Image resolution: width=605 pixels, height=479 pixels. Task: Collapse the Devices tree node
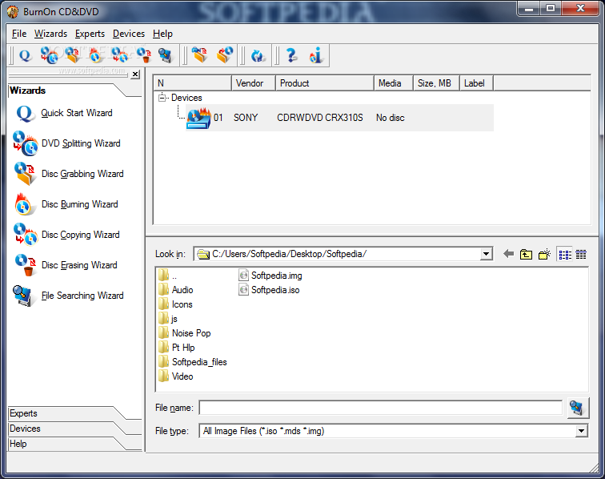click(x=162, y=98)
